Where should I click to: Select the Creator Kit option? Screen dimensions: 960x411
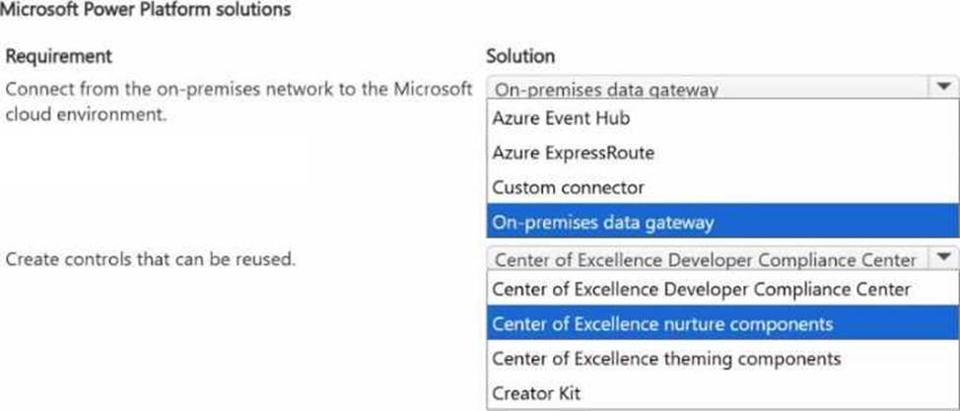(x=536, y=392)
